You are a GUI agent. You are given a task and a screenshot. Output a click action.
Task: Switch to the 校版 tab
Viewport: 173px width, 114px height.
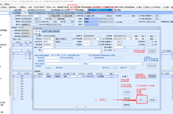point(50,31)
